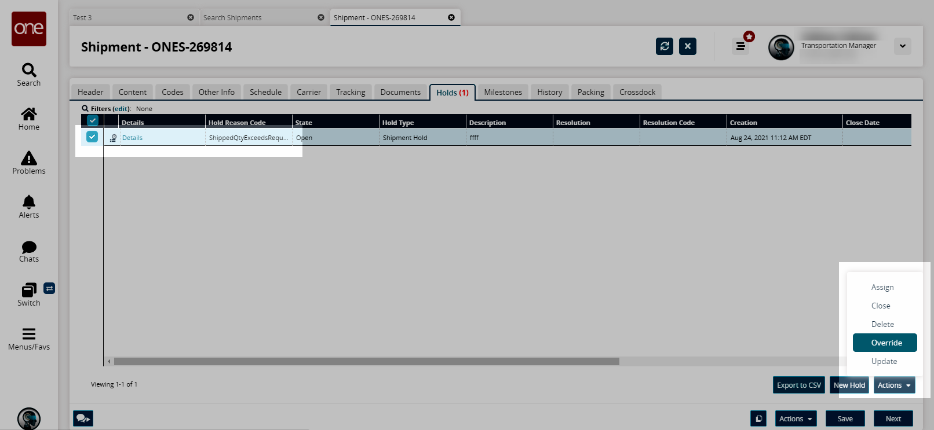Viewport: 934px width, 430px height.
Task: Go to Home in the sidebar
Action: point(29,119)
